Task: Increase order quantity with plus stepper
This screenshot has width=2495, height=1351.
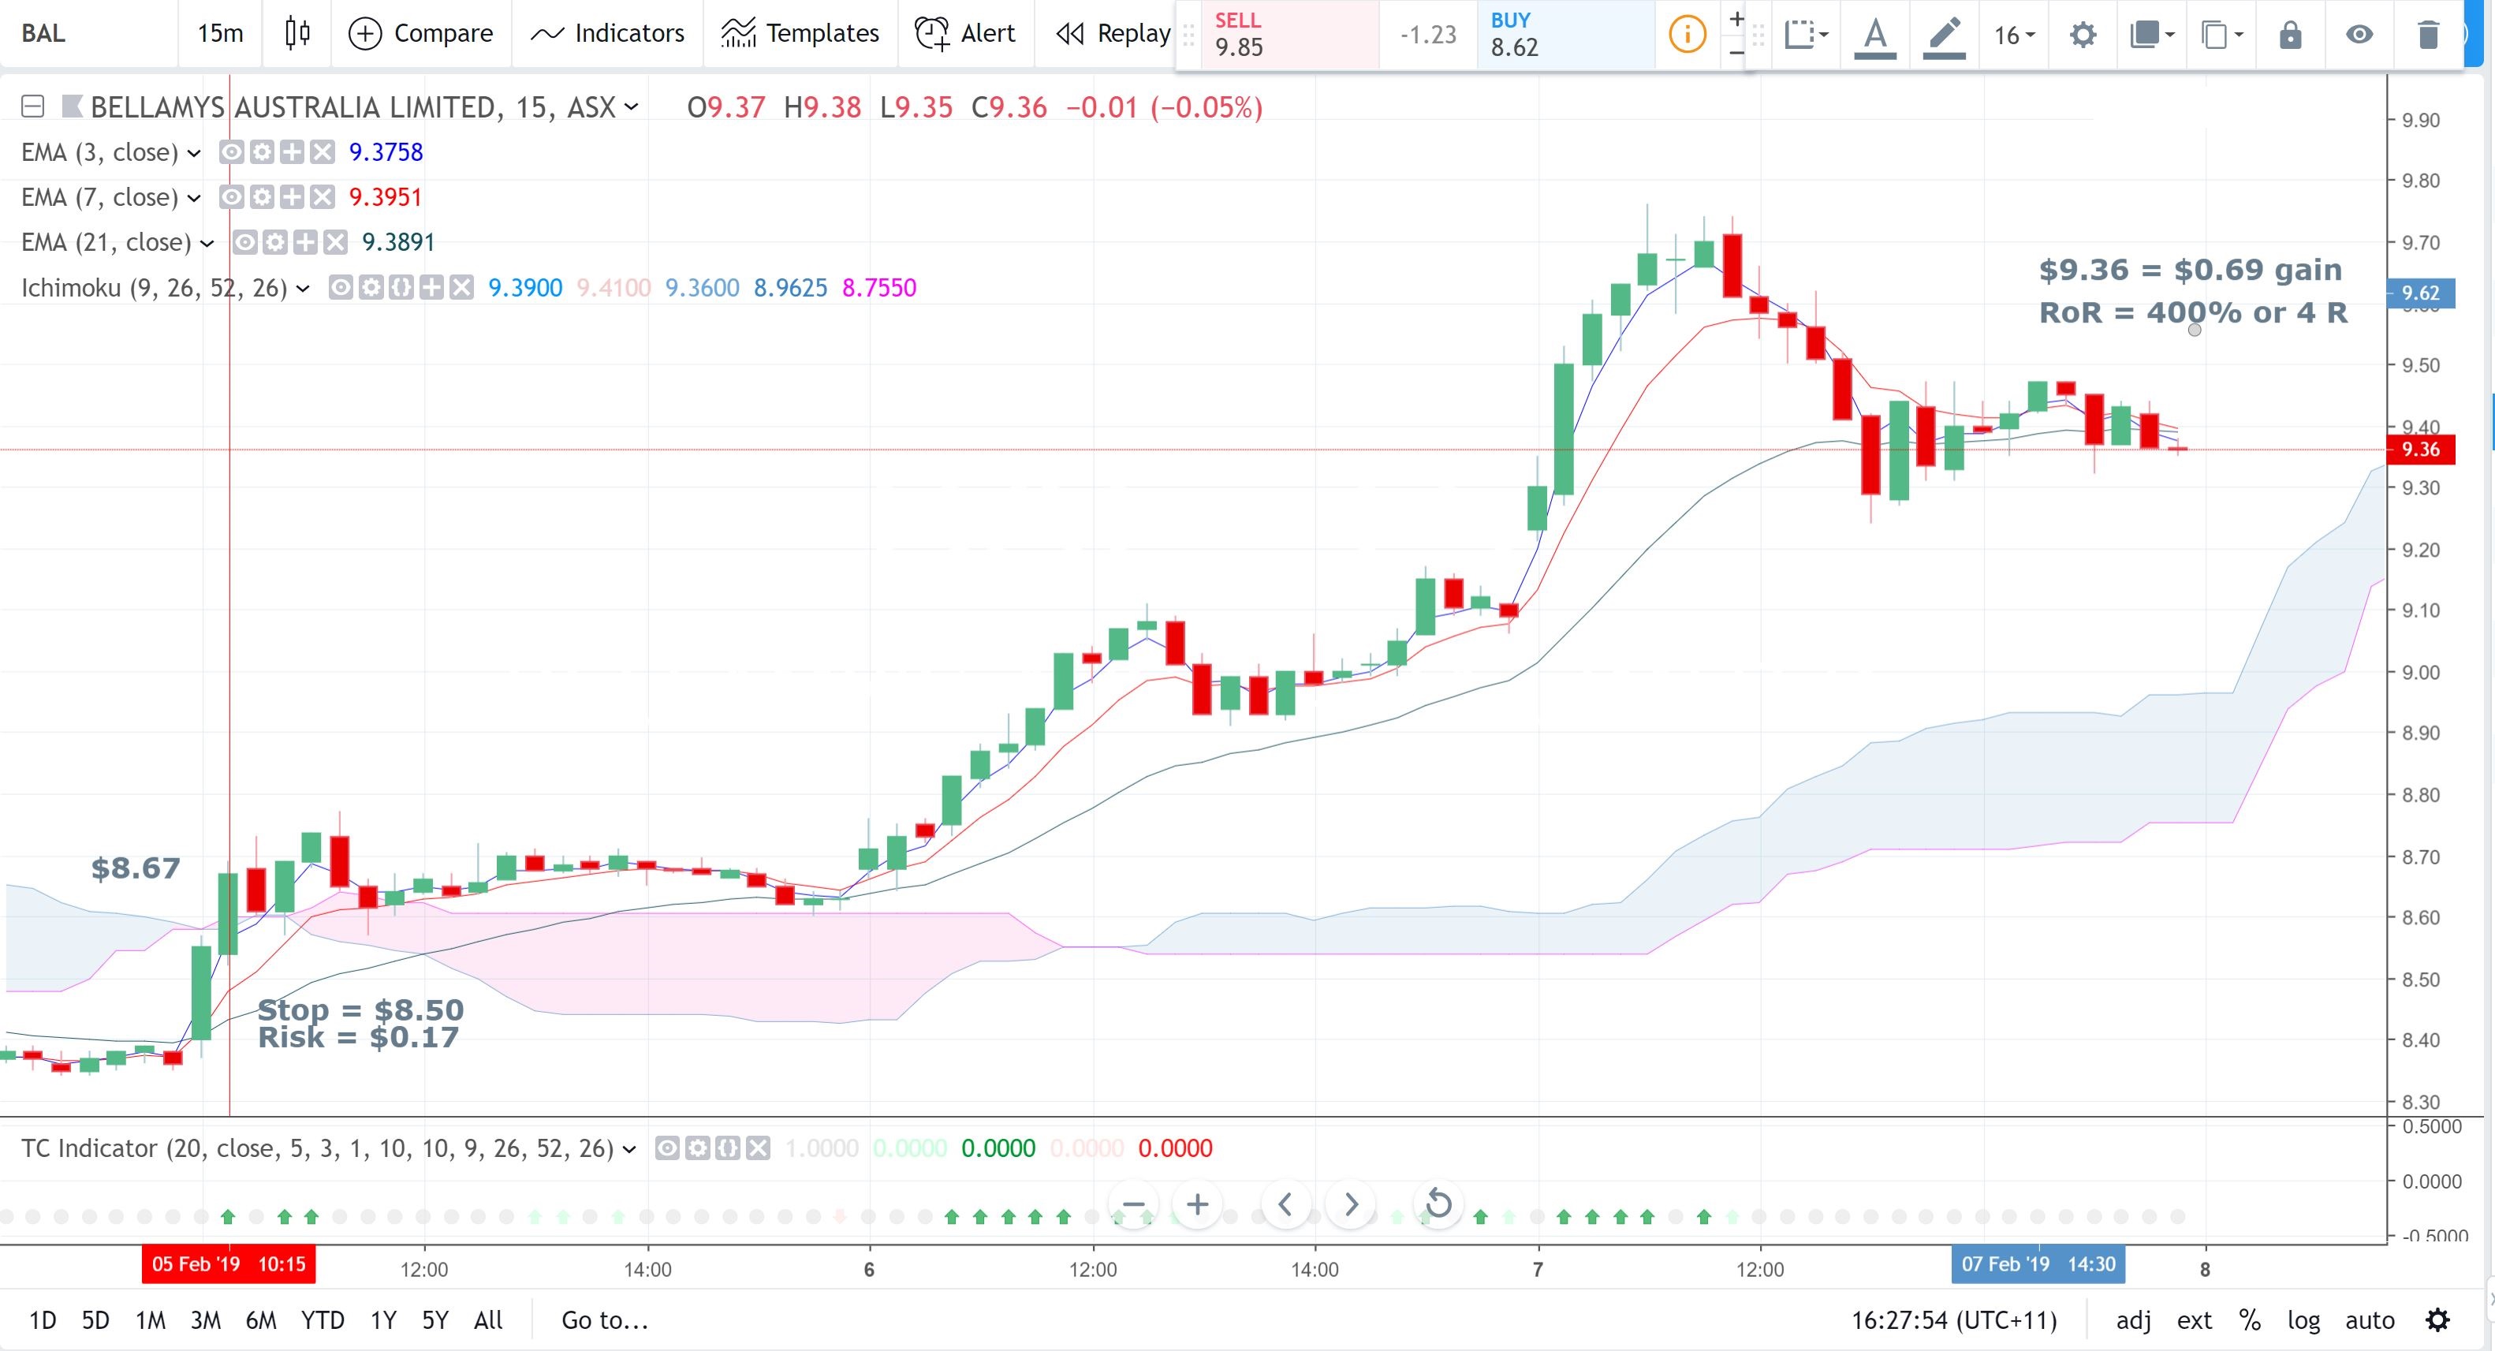Action: click(1736, 18)
